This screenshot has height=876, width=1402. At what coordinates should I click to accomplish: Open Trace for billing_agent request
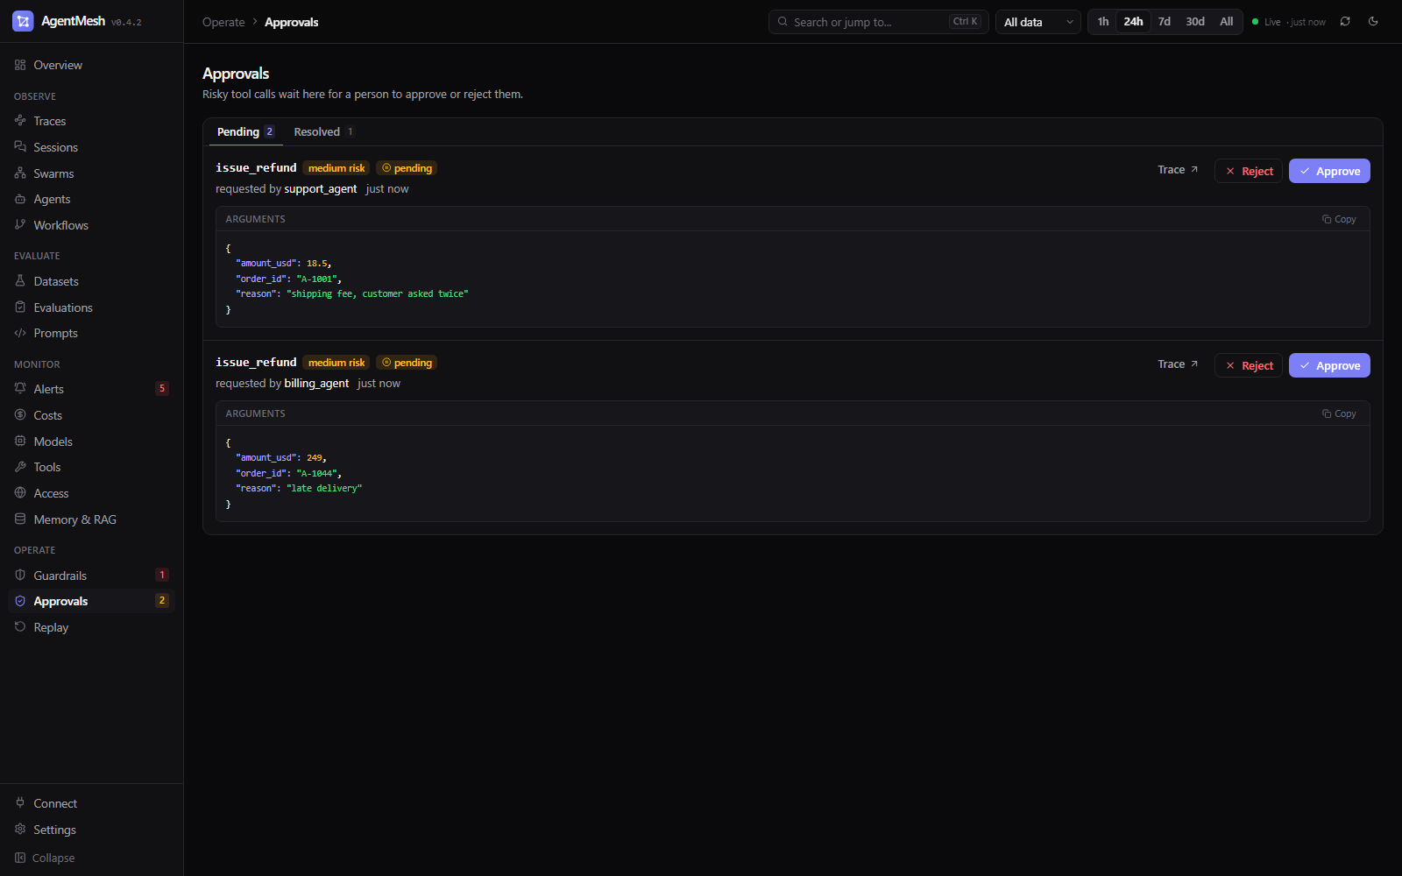pyautogui.click(x=1178, y=364)
